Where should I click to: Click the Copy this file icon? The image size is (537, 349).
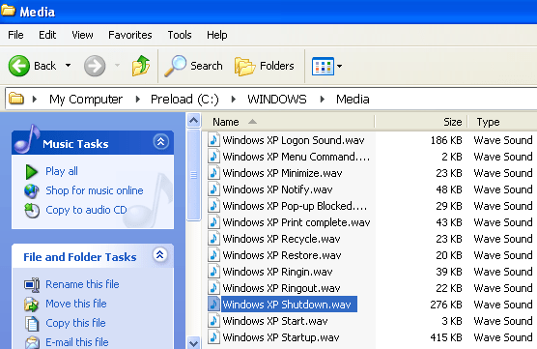point(32,324)
